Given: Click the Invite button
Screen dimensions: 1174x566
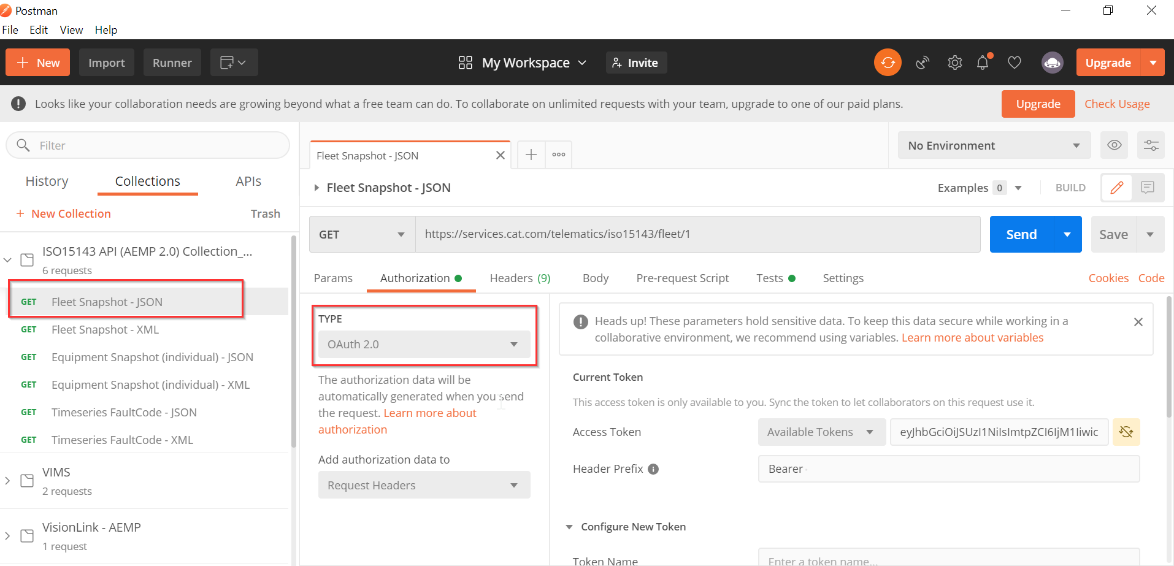Looking at the screenshot, I should [x=636, y=63].
